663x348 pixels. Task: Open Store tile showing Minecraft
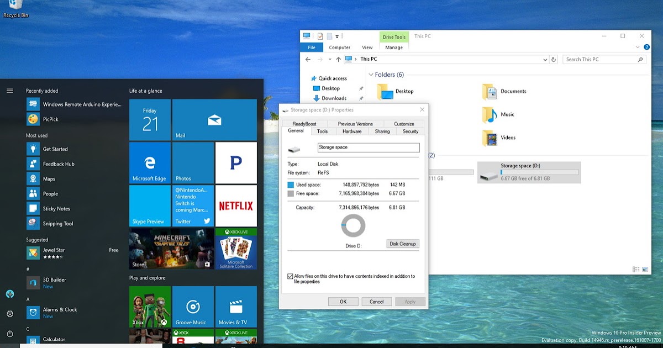(x=171, y=249)
